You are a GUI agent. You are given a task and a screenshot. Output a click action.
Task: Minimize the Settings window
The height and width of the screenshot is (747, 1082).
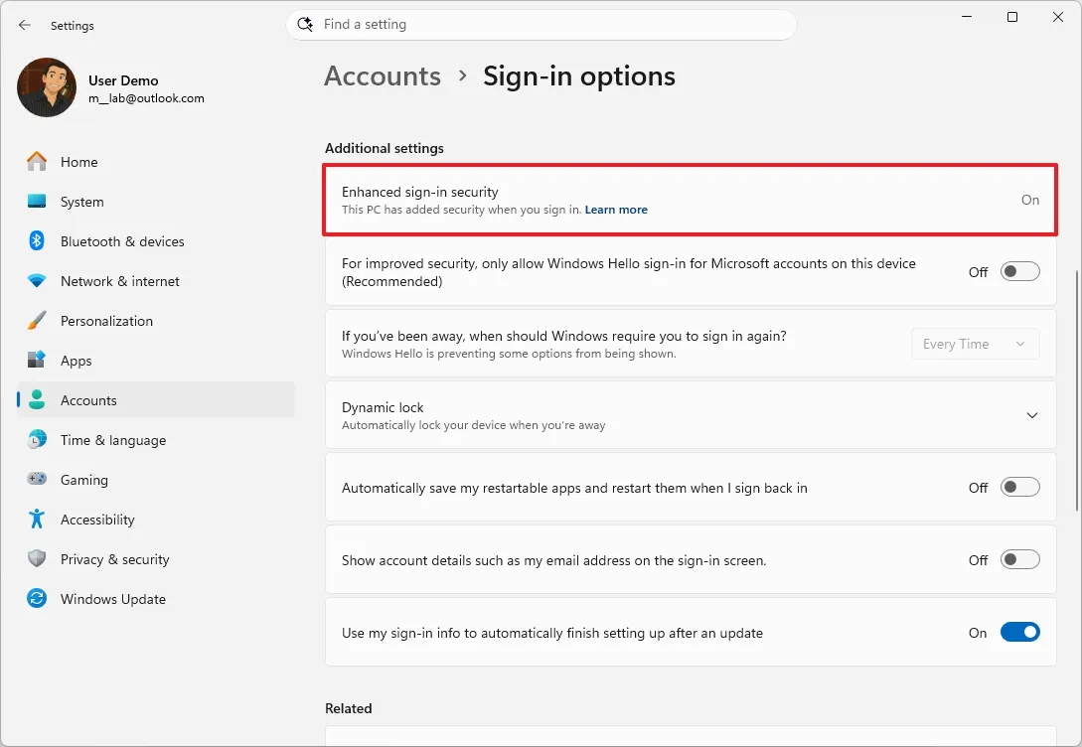967,17
